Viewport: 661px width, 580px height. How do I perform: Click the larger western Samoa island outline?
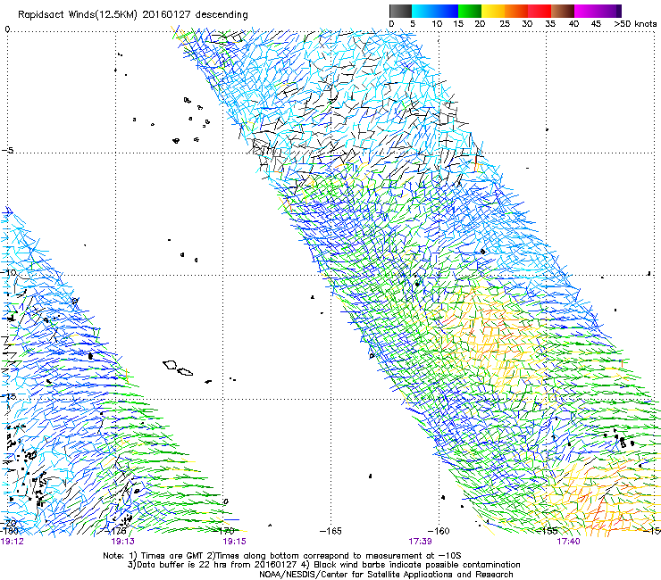pyautogui.click(x=170, y=364)
